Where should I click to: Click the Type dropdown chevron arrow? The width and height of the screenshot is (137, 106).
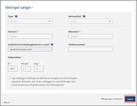coord(49,21)
